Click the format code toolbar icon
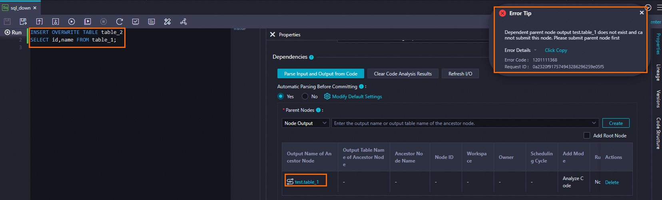The height and width of the screenshot is (200, 662). tap(167, 22)
